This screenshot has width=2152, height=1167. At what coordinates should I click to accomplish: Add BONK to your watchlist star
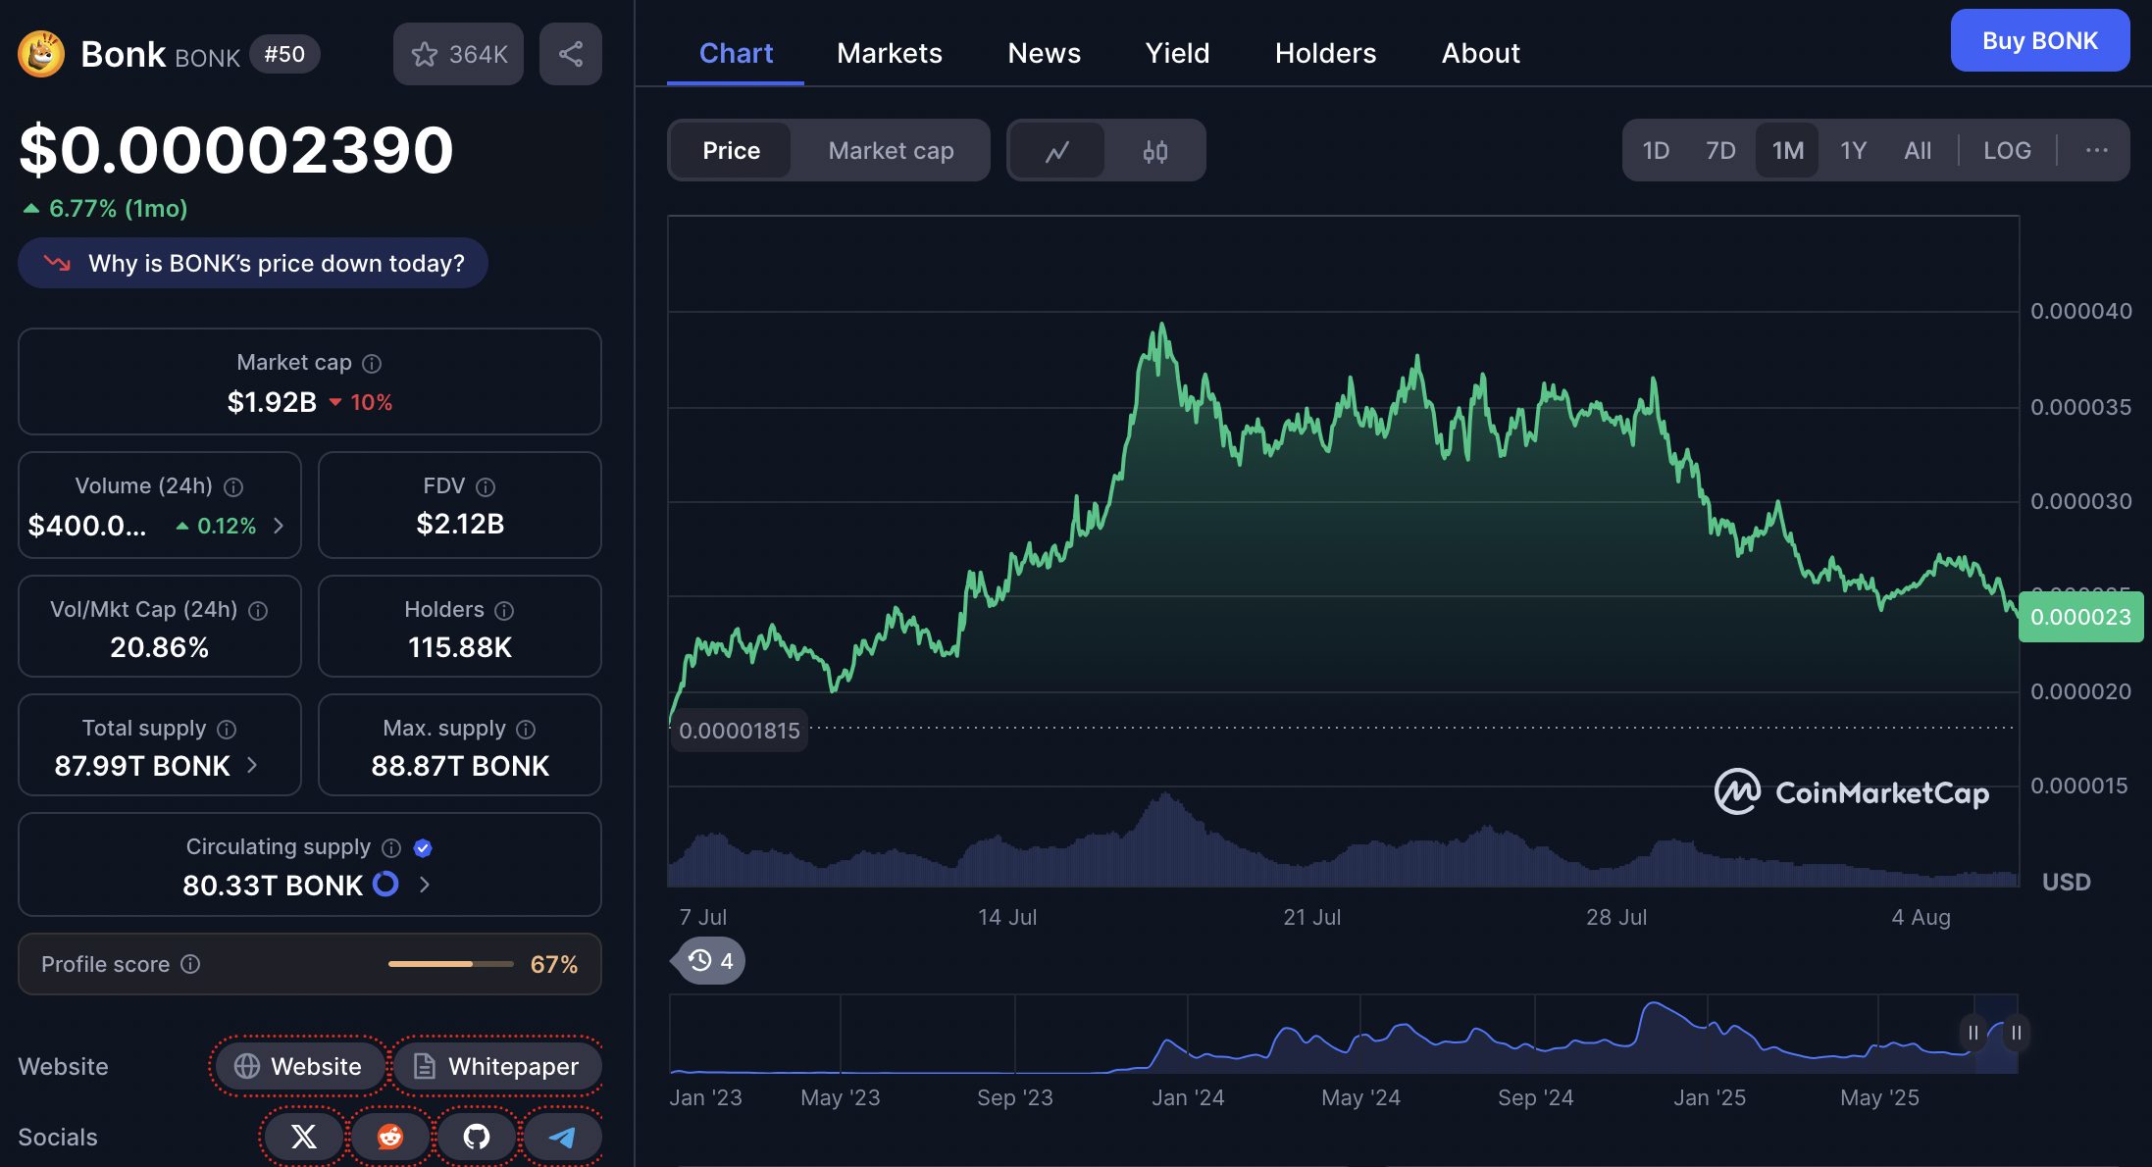[x=426, y=54]
